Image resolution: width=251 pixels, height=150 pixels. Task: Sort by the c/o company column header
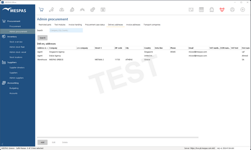pos(85,48)
